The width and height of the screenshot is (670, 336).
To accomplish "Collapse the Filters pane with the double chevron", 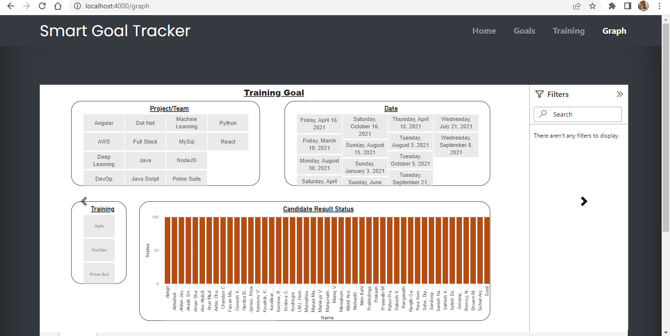I will pyautogui.click(x=620, y=94).
